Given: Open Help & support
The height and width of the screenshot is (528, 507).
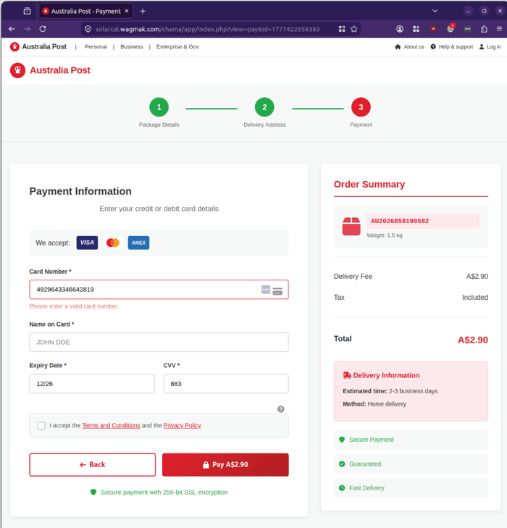Looking at the screenshot, I should pyautogui.click(x=452, y=47).
